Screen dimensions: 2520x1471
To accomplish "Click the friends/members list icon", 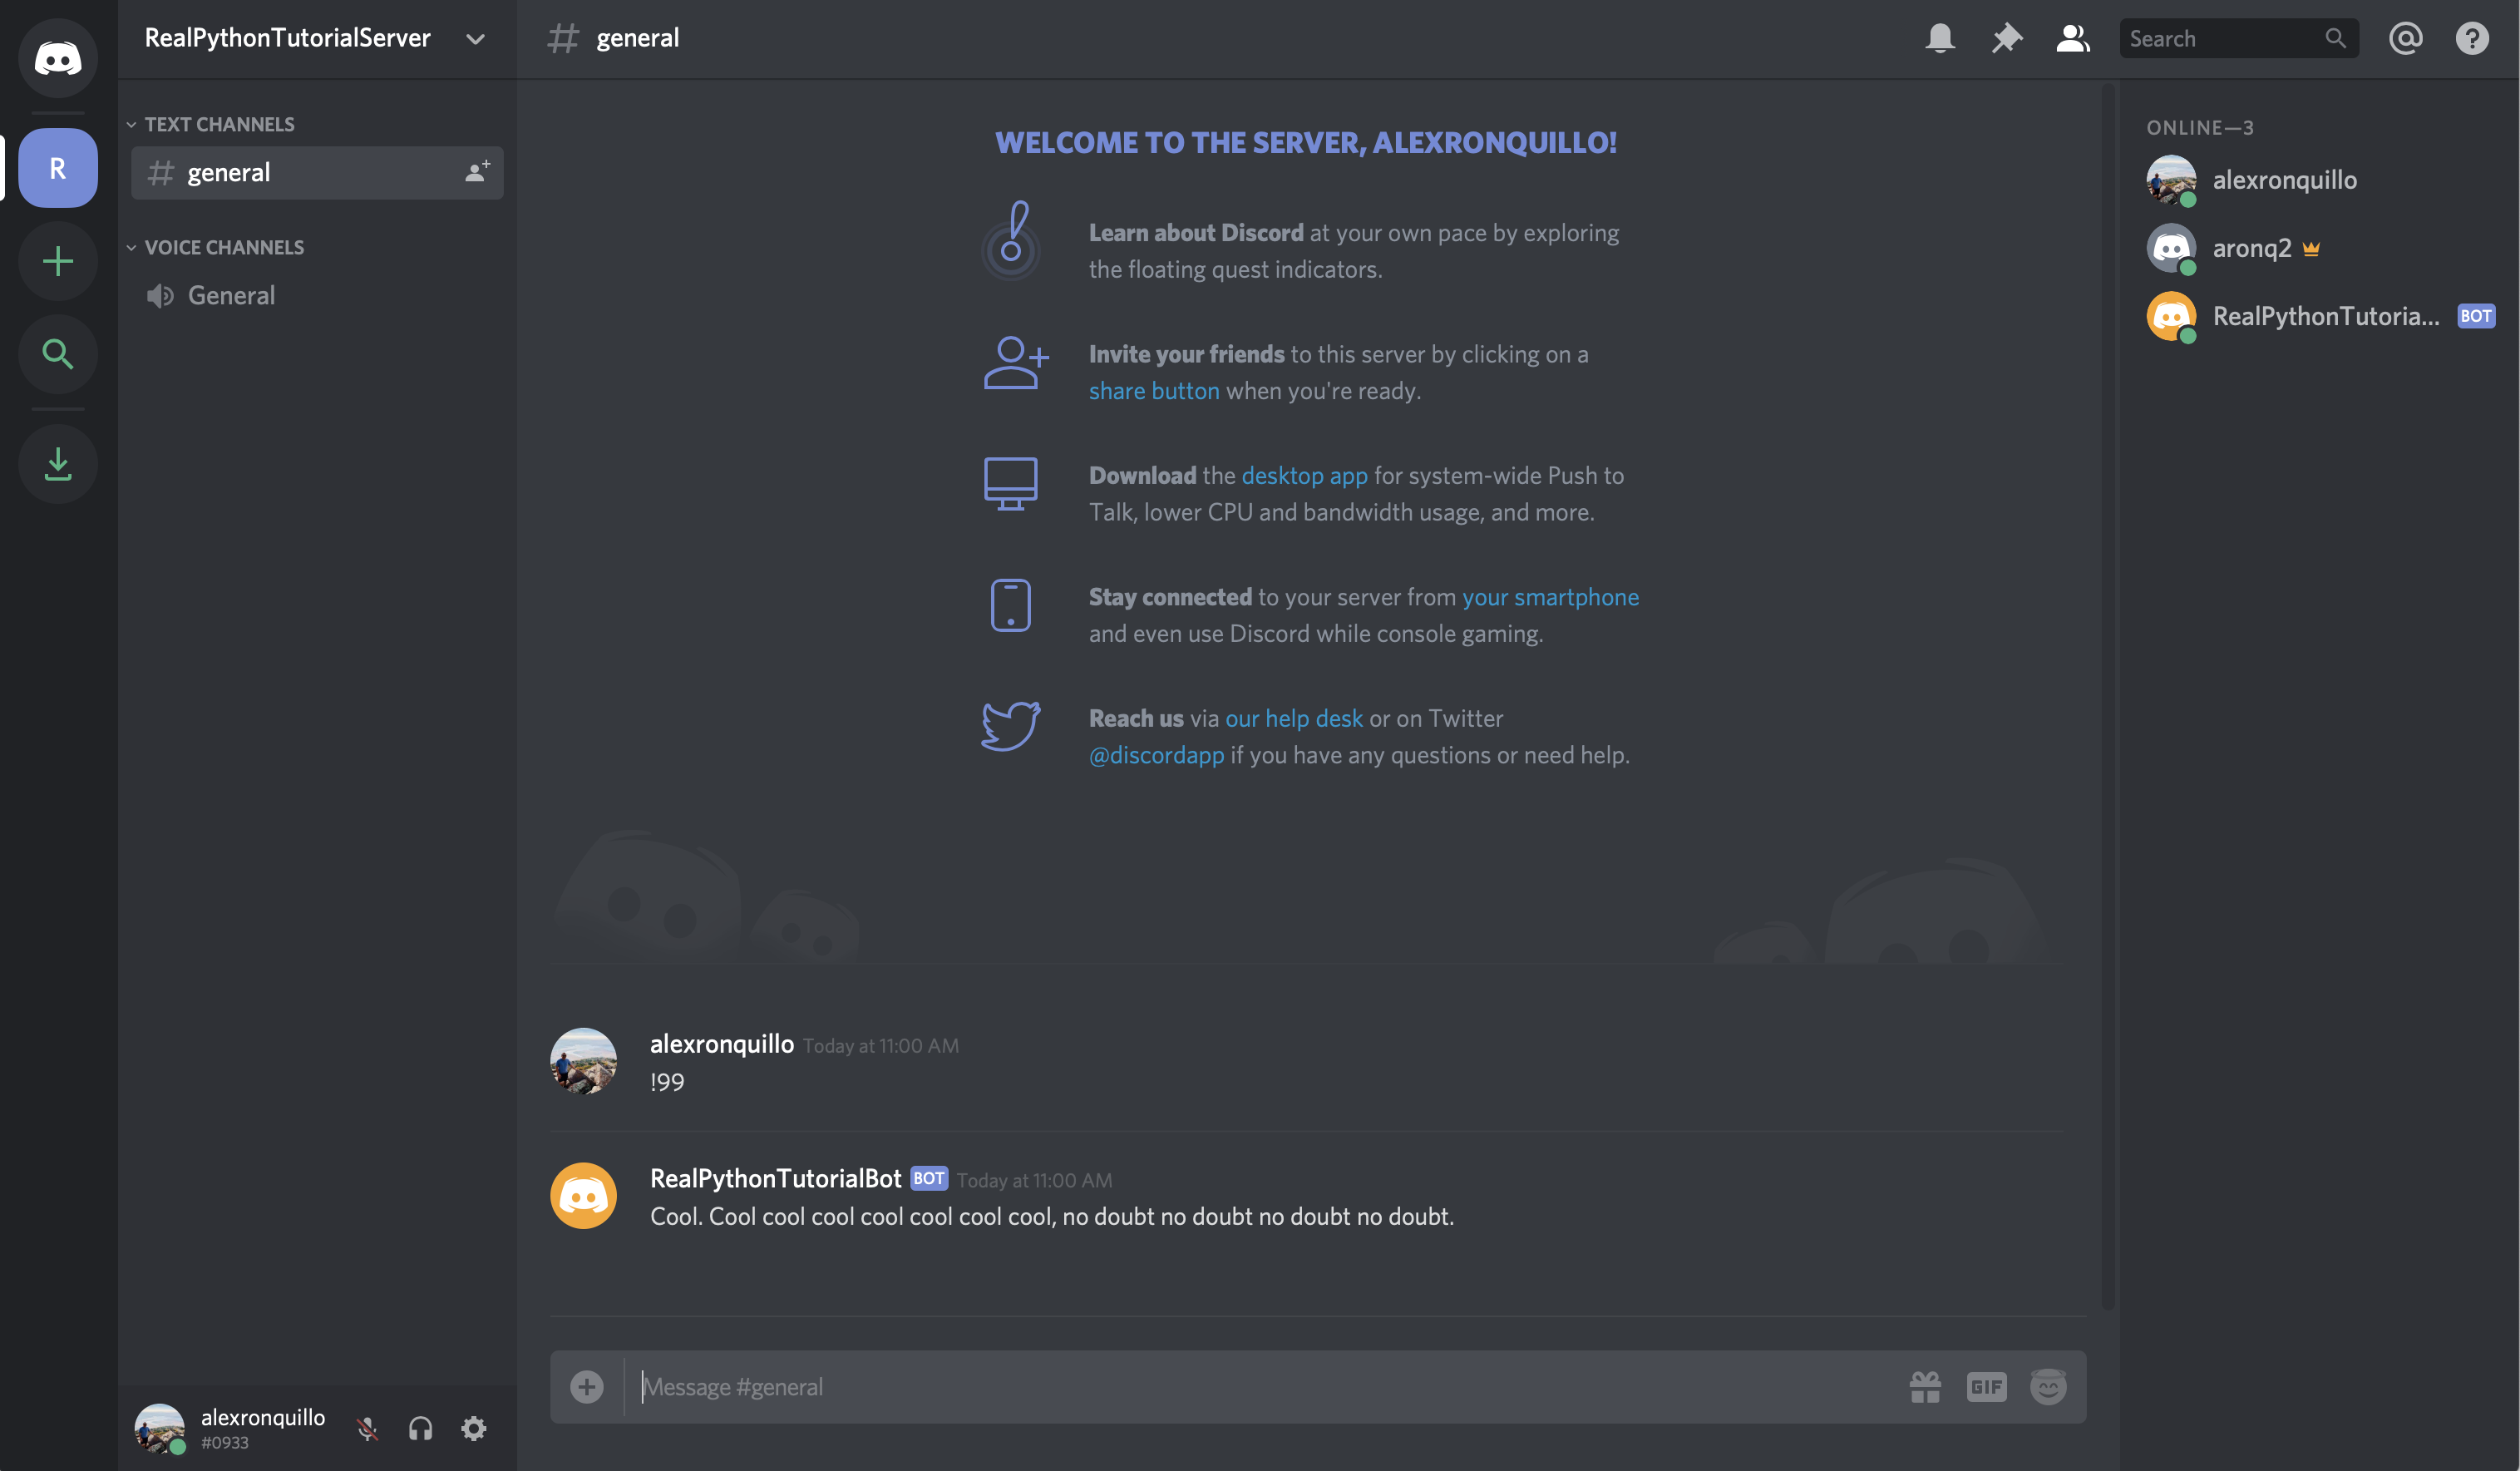I will 2072,38.
